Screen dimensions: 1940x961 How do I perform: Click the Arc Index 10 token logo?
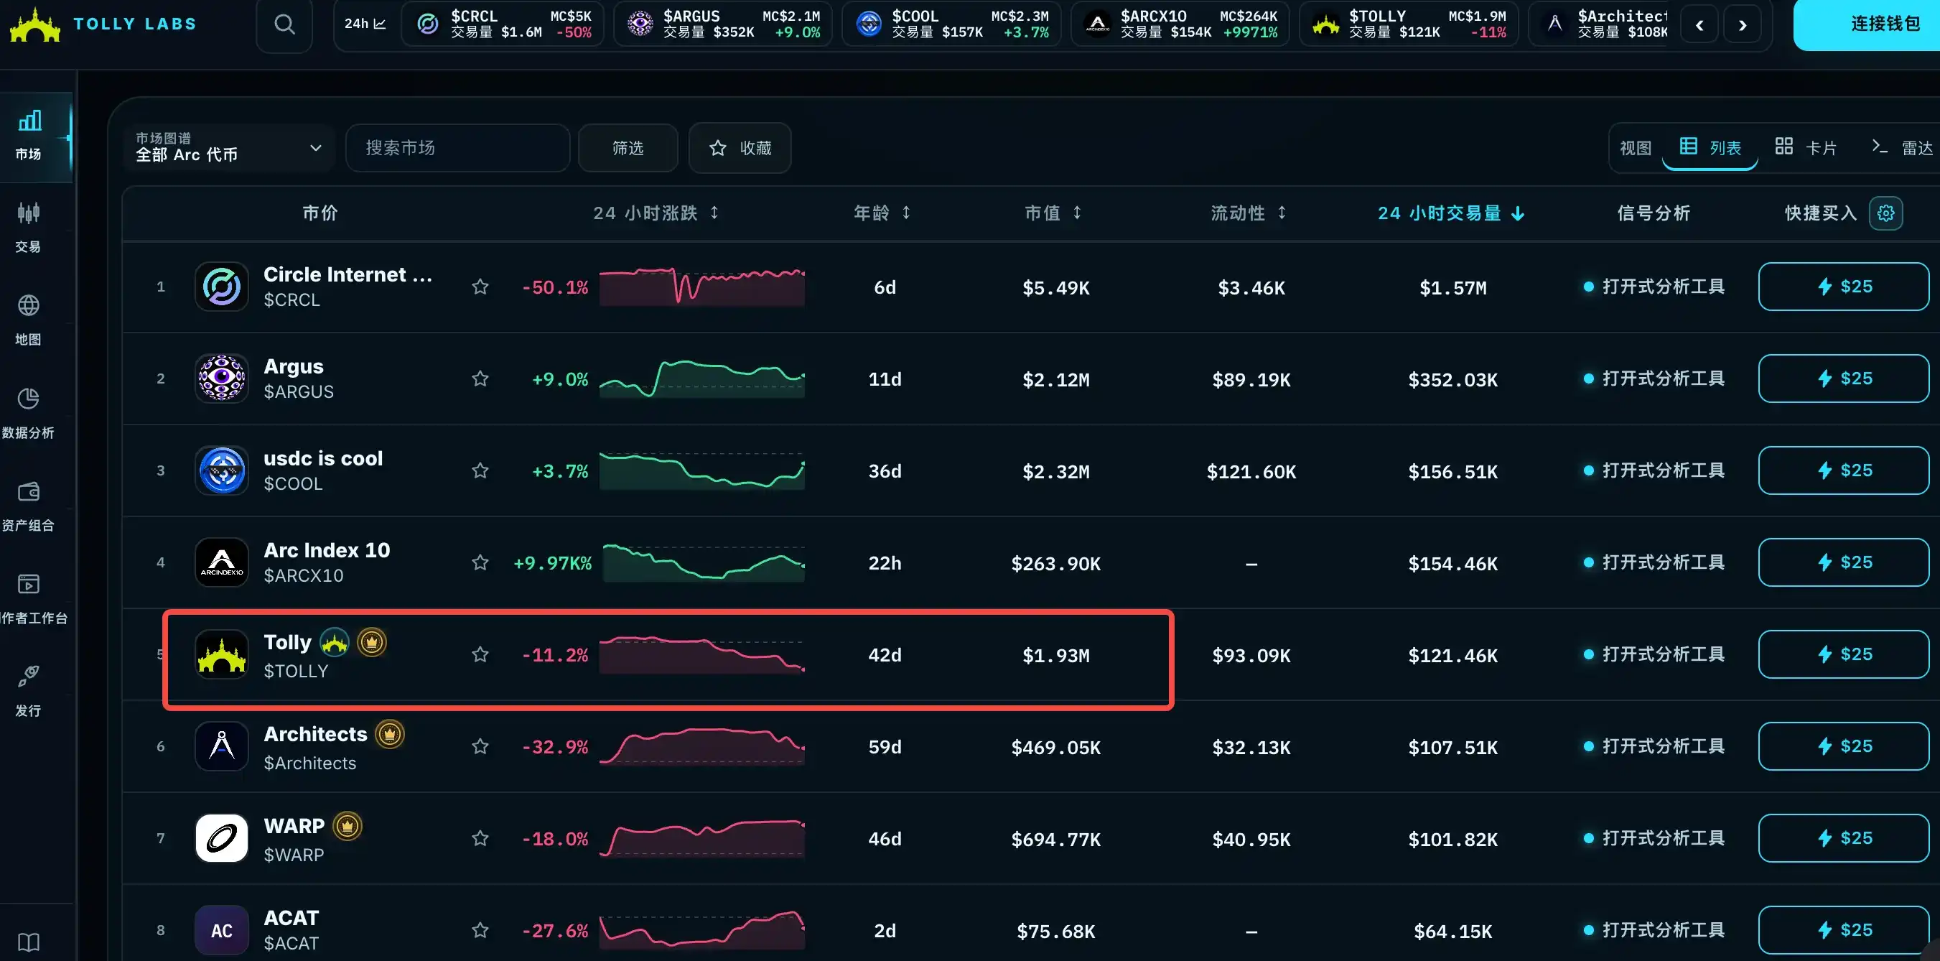(x=221, y=562)
